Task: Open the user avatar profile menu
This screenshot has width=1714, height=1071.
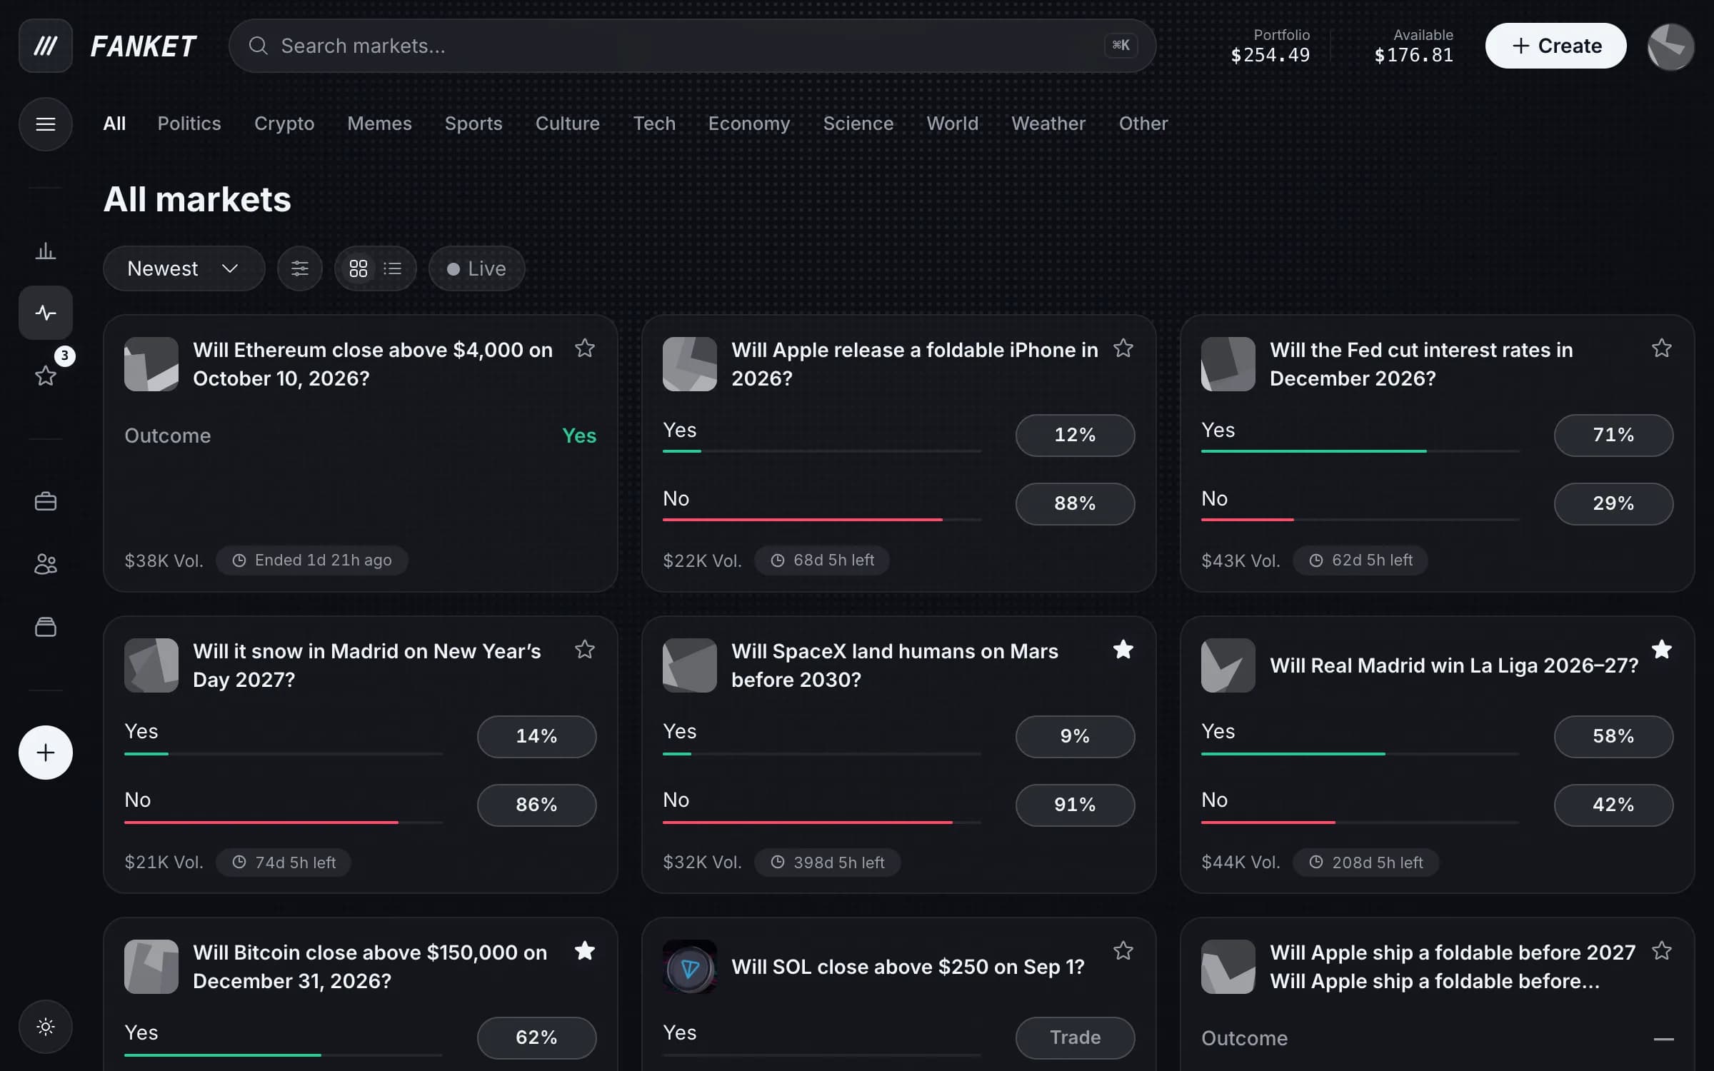Action: [1670, 46]
